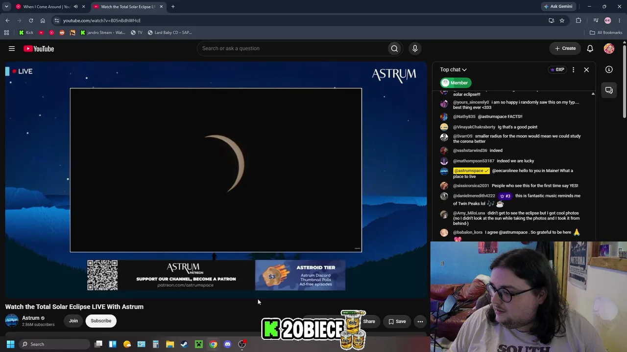Start voice search with the microphone
The image size is (627, 352).
tap(415, 48)
